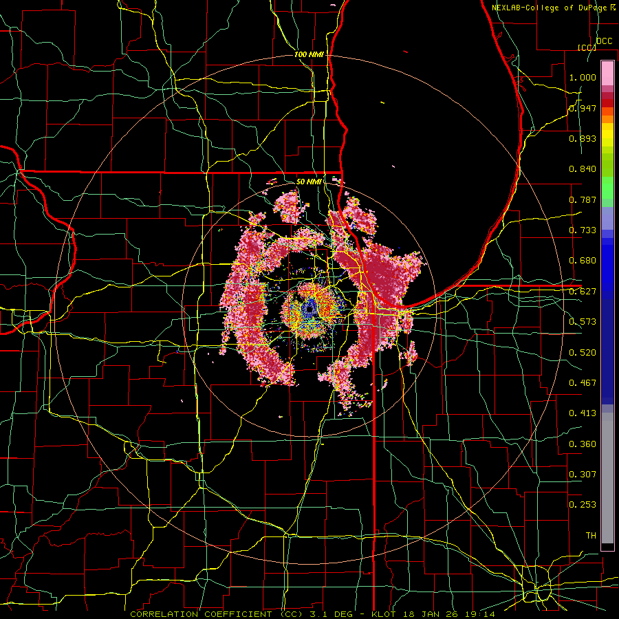Click the DCC label above the color scale
619x619 pixels.
point(604,41)
